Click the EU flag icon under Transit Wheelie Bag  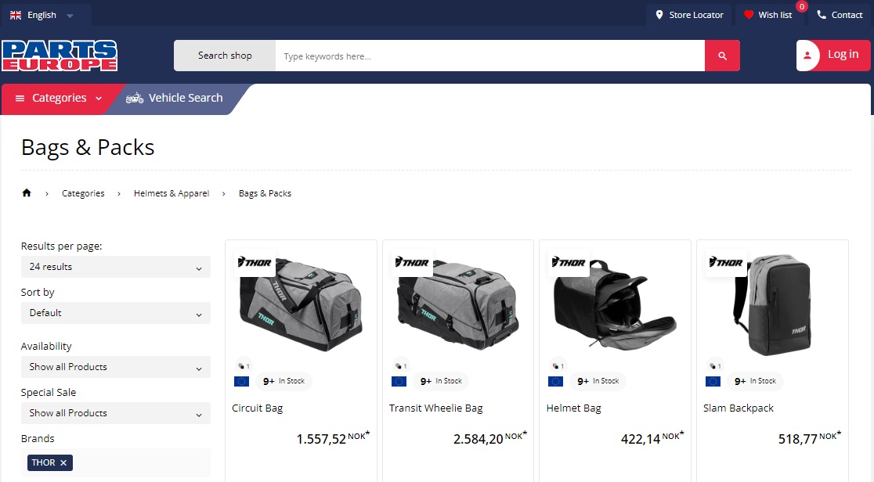coord(399,381)
